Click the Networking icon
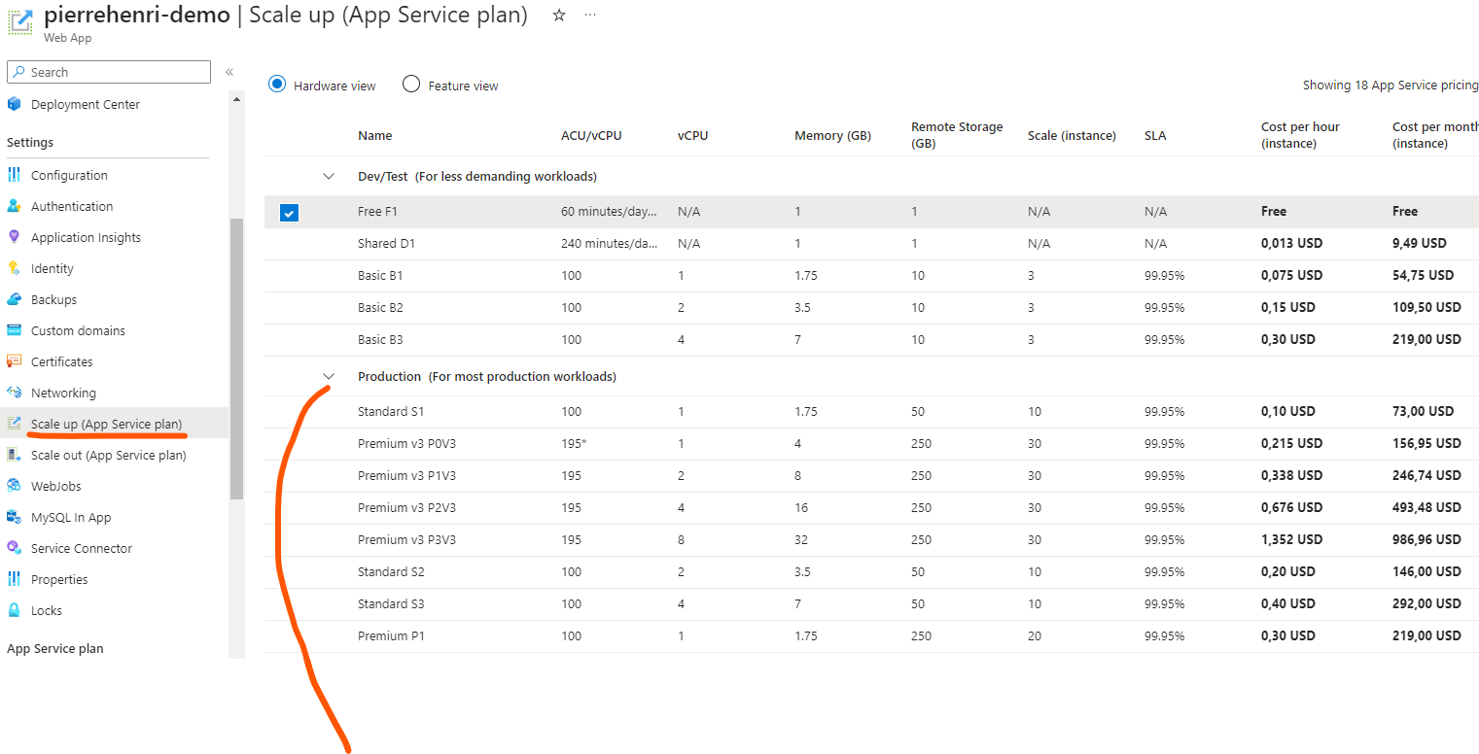This screenshot has height=754, width=1479. [x=14, y=393]
